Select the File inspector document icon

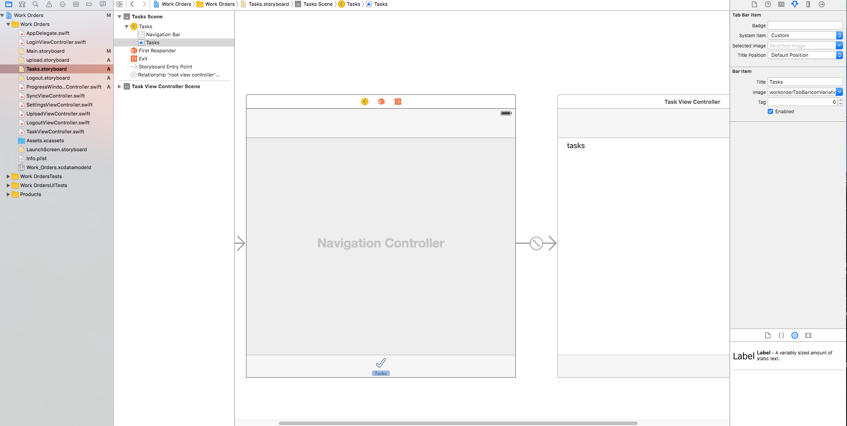tap(754, 4)
